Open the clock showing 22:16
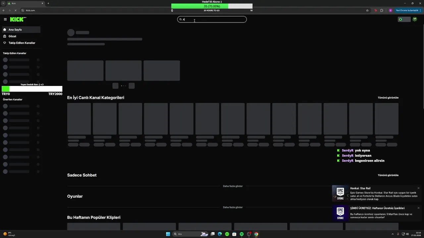 tap(416, 234)
